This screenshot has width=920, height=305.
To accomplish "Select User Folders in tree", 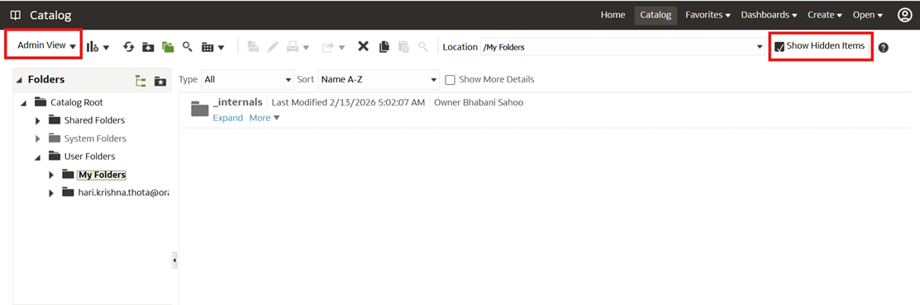I will click(x=89, y=157).
